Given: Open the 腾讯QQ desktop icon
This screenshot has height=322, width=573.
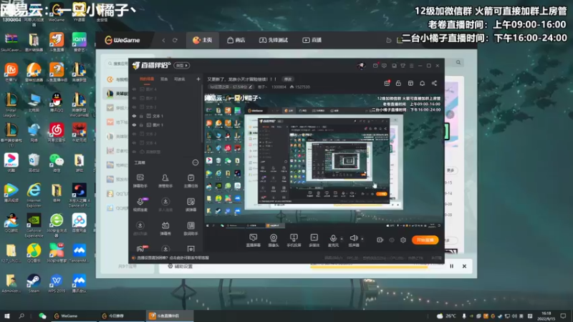Looking at the screenshot, I should (57, 102).
